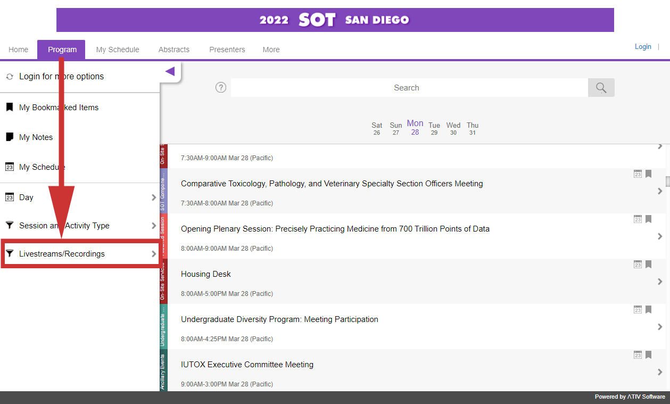This screenshot has width=670, height=404.
Task: Expand Session and Activity Type filter
Action: 80,226
